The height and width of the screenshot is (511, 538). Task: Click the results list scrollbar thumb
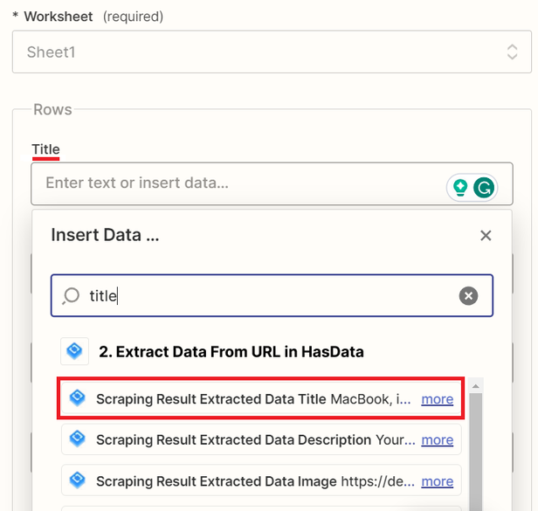(x=475, y=452)
